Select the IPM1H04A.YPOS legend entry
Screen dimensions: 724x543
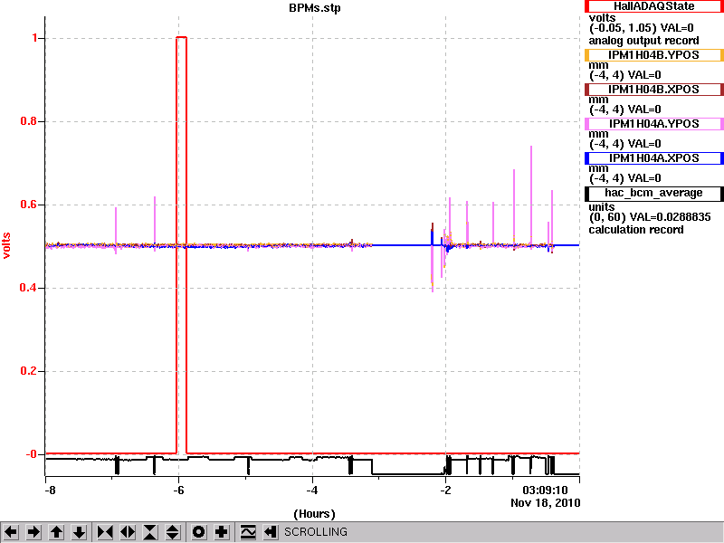click(x=653, y=124)
